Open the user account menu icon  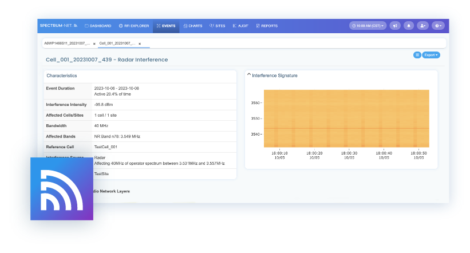(x=423, y=26)
